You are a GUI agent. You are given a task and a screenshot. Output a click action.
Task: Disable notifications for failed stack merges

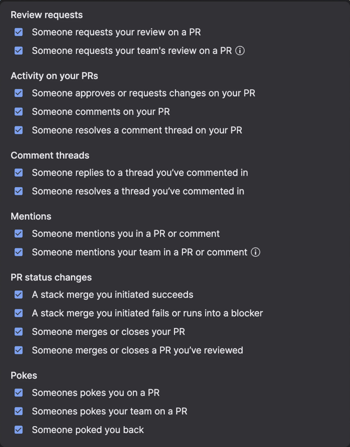point(19,313)
